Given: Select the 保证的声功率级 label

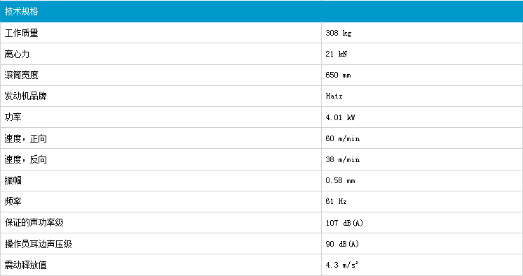Looking at the screenshot, I should coord(34,222).
